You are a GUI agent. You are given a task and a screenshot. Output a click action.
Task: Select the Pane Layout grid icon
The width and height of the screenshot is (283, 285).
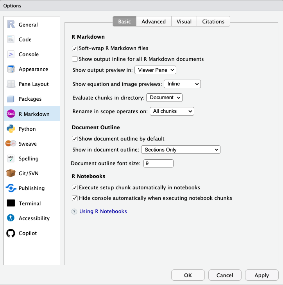pyautogui.click(x=11, y=84)
